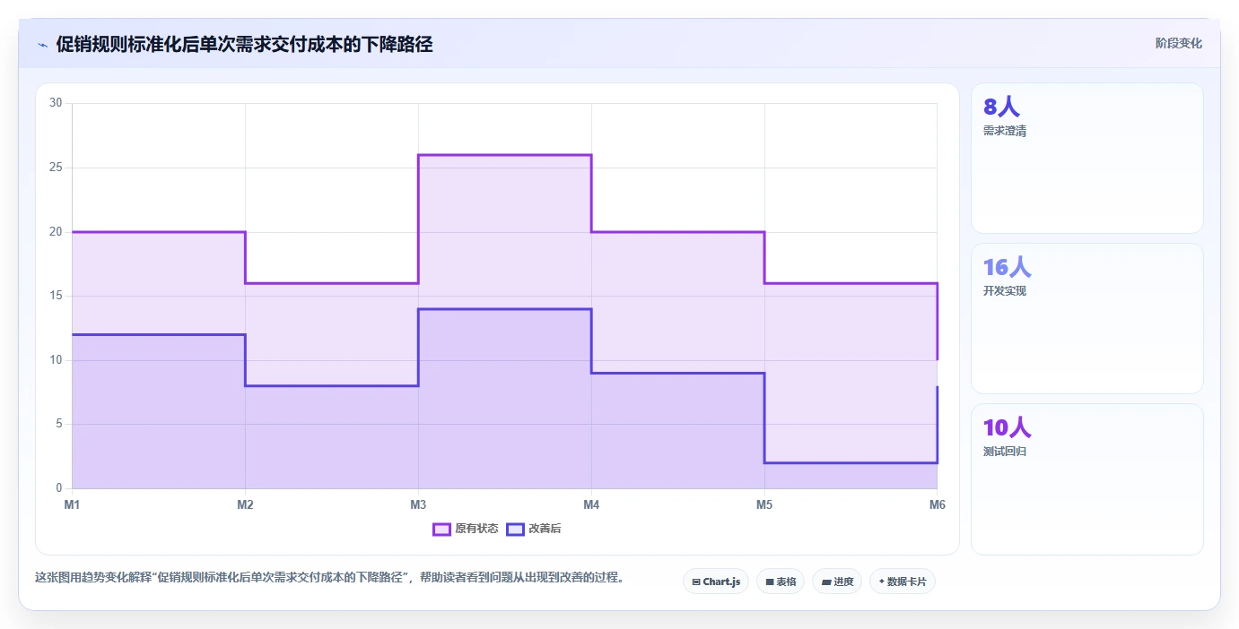The height and width of the screenshot is (629, 1239).
Task: Click the 数据卡片 tag
Action: [903, 582]
